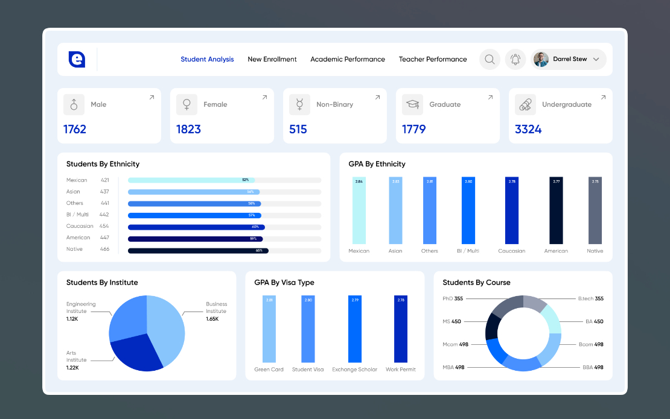Viewport: 670px width, 419px height.
Task: Click the Bcom 498 course label
Action: pos(592,344)
